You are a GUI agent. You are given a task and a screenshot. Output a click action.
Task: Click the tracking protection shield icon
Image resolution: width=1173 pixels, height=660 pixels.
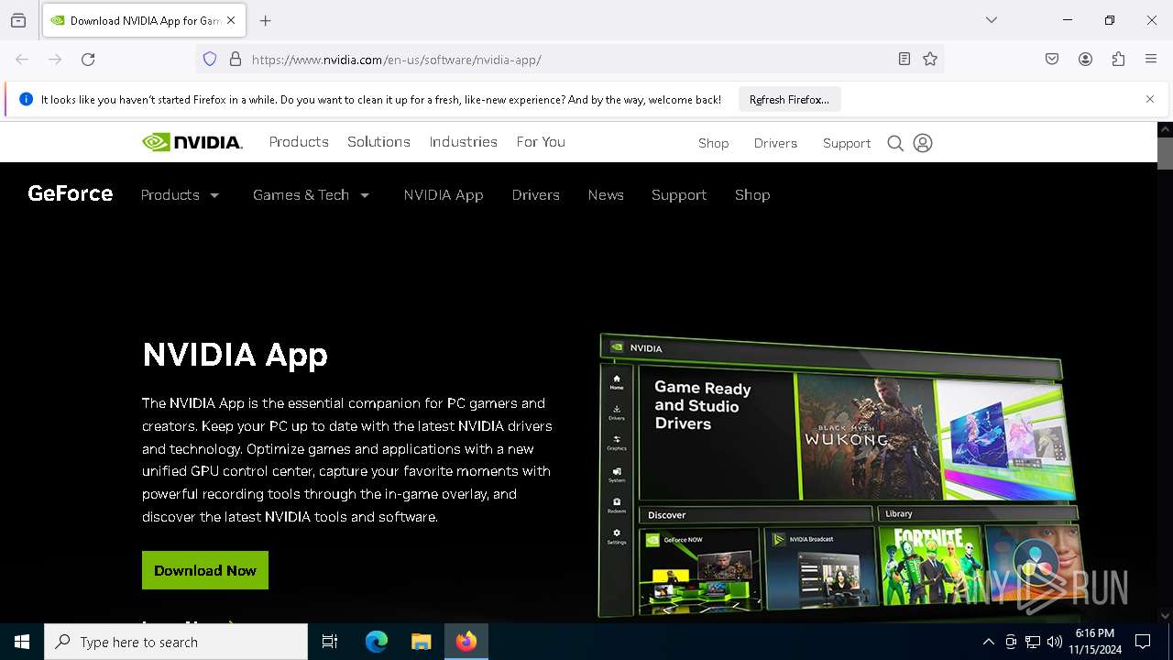tap(210, 60)
